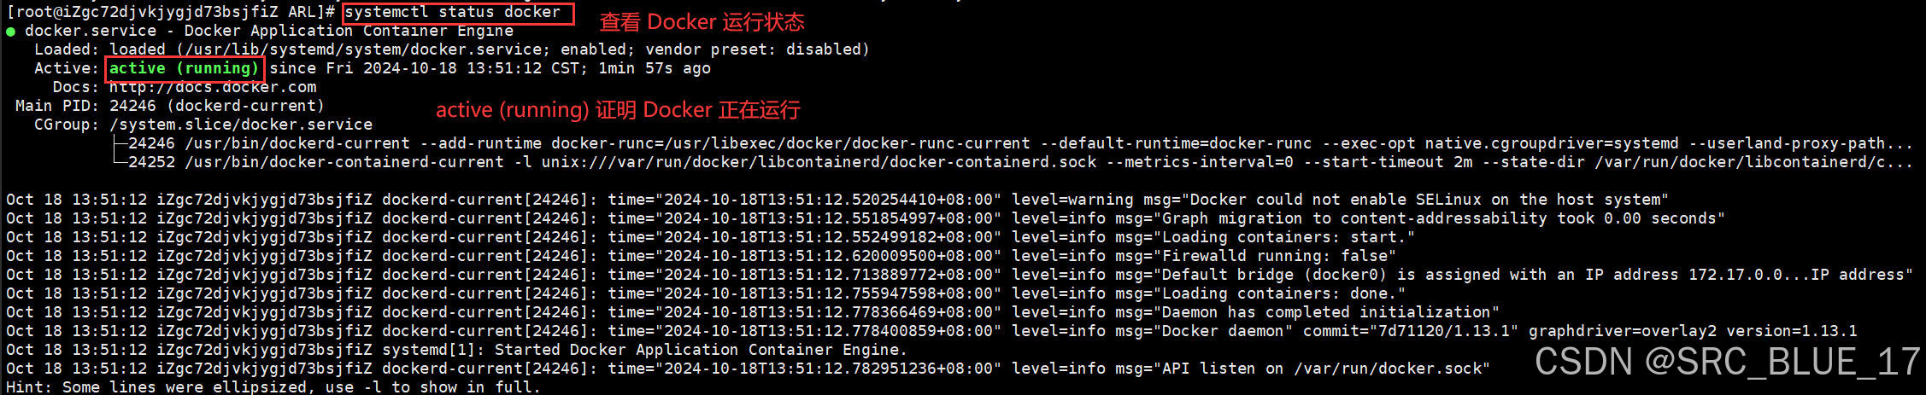Click the "Hint: Some lines were ellipsized" line
Image resolution: width=1926 pixels, height=395 pixels.
point(273,387)
